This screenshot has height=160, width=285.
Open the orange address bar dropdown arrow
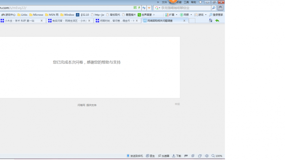(x=149, y=8)
